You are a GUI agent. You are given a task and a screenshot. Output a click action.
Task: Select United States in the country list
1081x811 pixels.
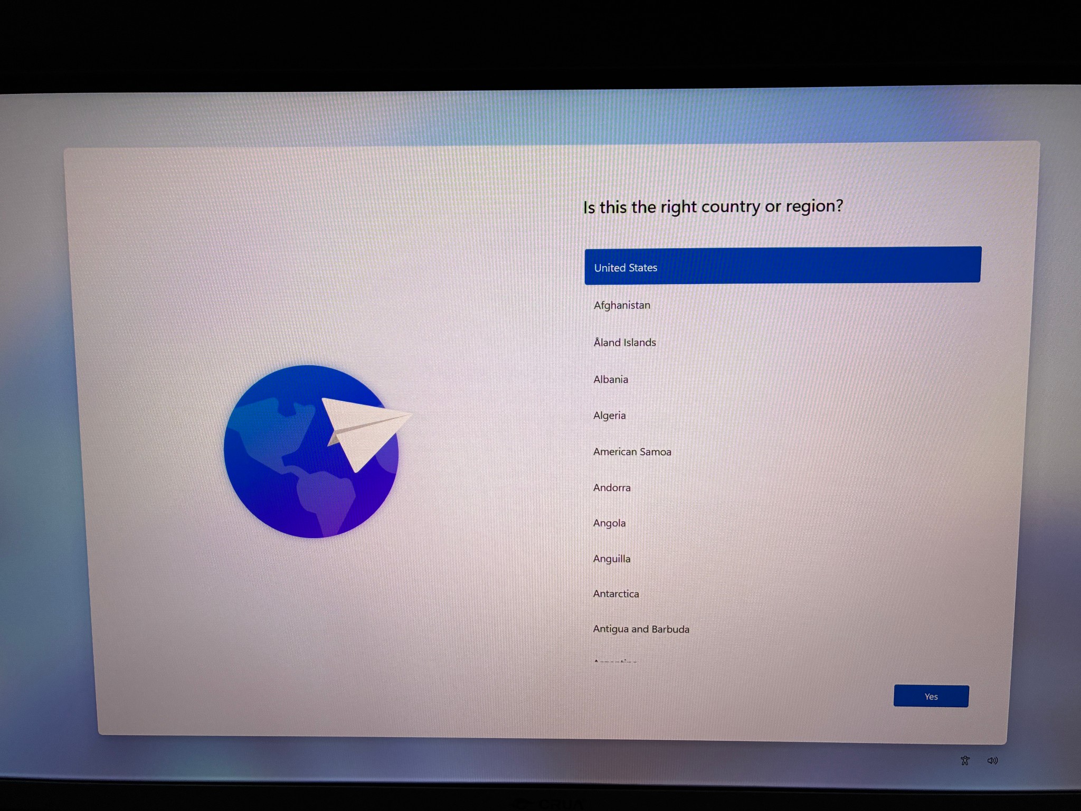[783, 266]
